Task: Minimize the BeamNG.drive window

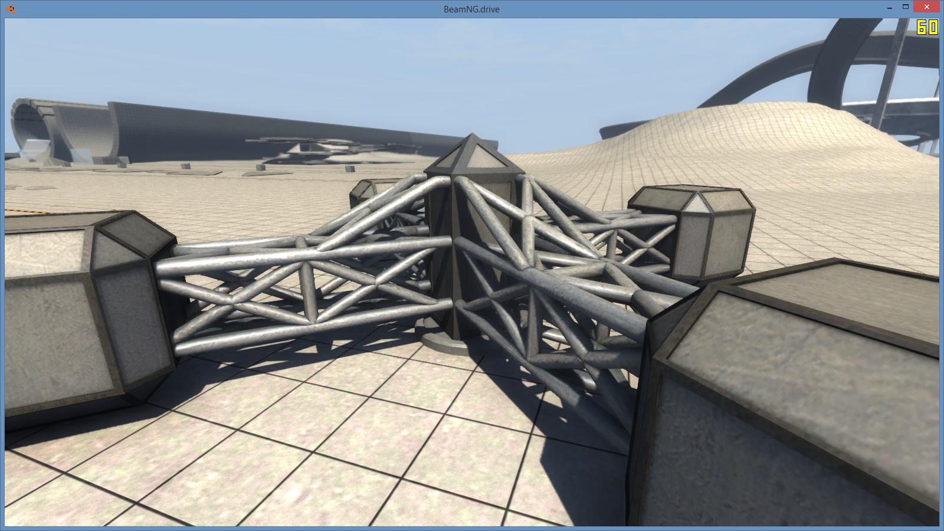Action: click(889, 7)
